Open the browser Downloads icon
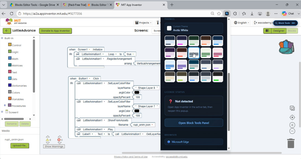This screenshot has width=301, height=159. coord(252,14)
